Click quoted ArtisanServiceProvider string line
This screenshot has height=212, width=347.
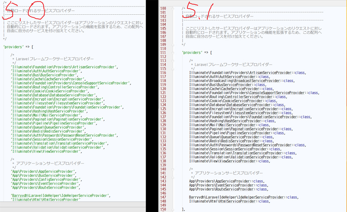pos(64,67)
